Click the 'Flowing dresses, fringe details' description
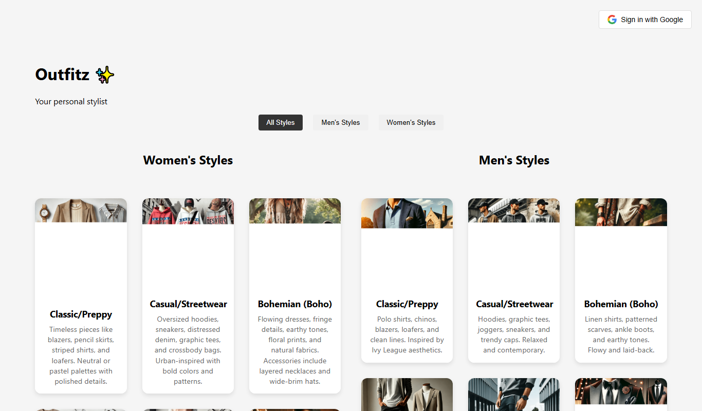Screen dimensions: 702x411 295,350
